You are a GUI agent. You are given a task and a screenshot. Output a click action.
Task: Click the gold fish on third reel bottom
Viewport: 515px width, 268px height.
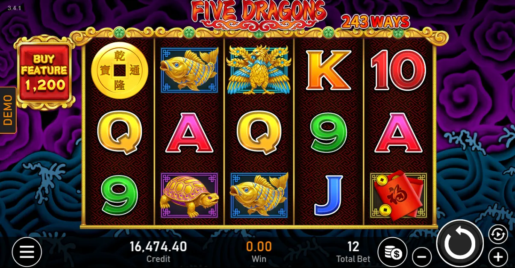pyautogui.click(x=259, y=195)
